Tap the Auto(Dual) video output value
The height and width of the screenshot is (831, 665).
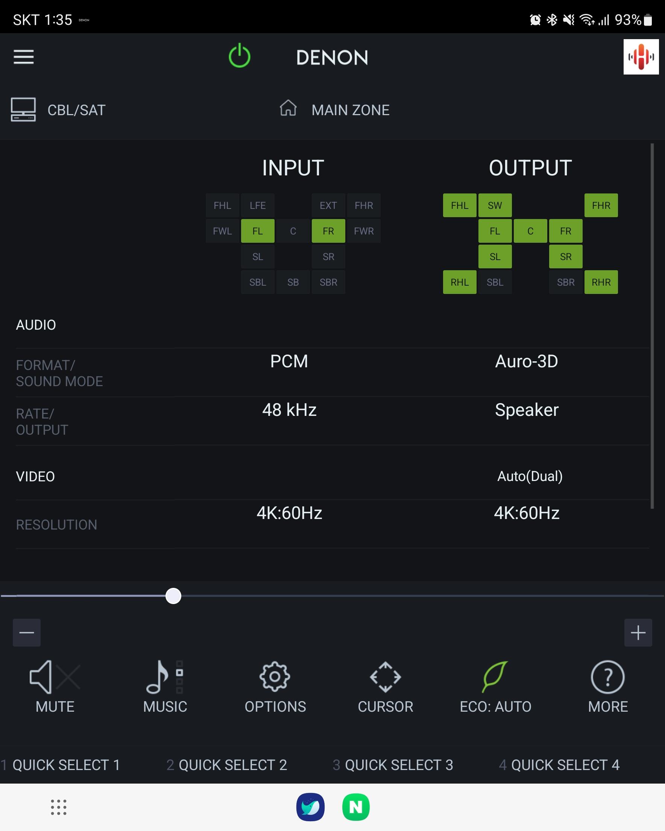[x=530, y=476]
